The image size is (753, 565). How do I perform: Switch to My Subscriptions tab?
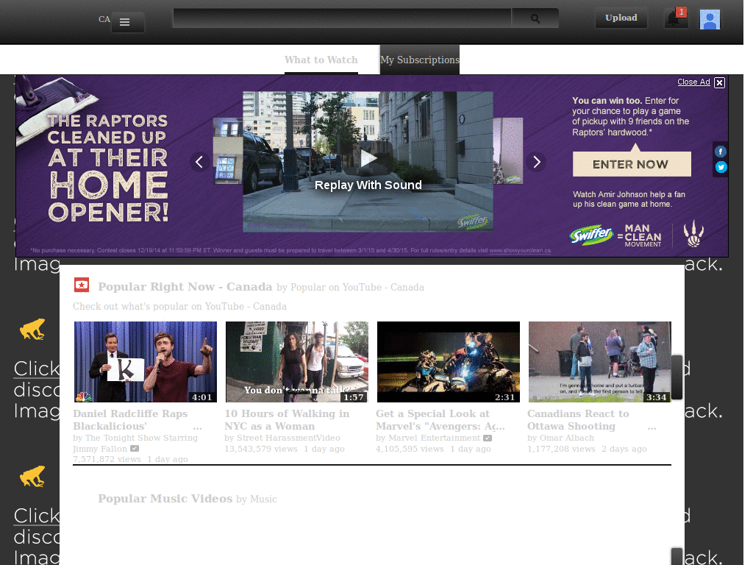point(419,60)
